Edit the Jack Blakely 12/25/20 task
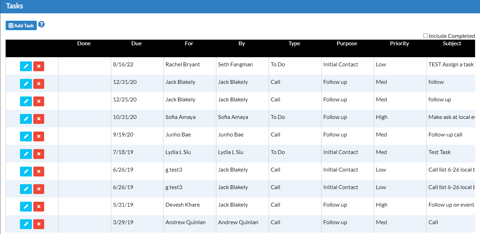480x234 pixels. coord(26,101)
